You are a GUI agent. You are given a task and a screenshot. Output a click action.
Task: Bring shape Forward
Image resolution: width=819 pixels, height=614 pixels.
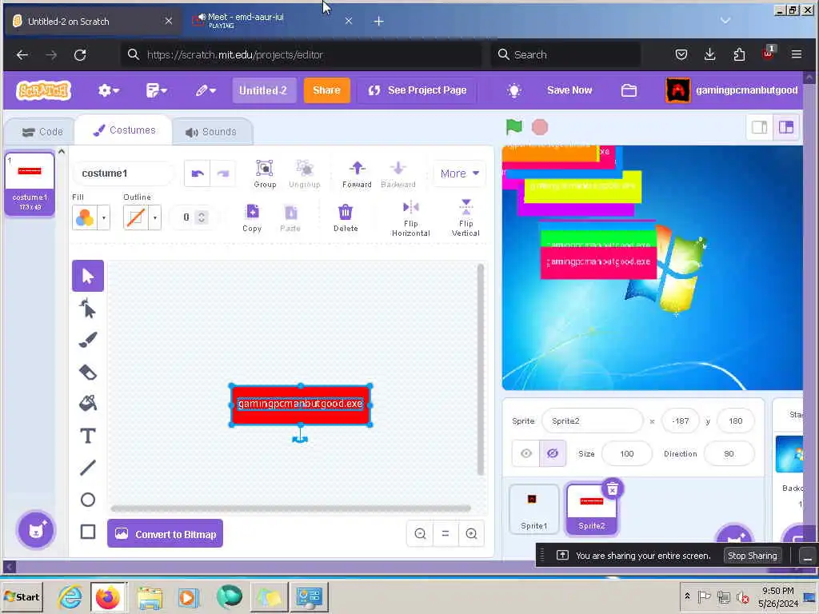pyautogui.click(x=358, y=173)
